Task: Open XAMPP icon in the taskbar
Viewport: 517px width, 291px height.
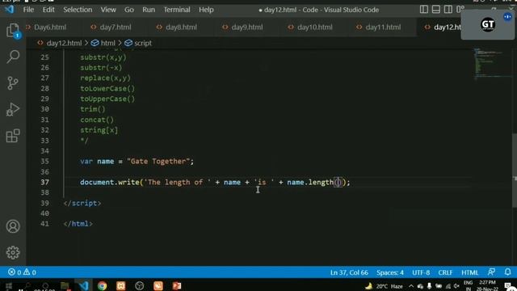Action: click(x=120, y=285)
